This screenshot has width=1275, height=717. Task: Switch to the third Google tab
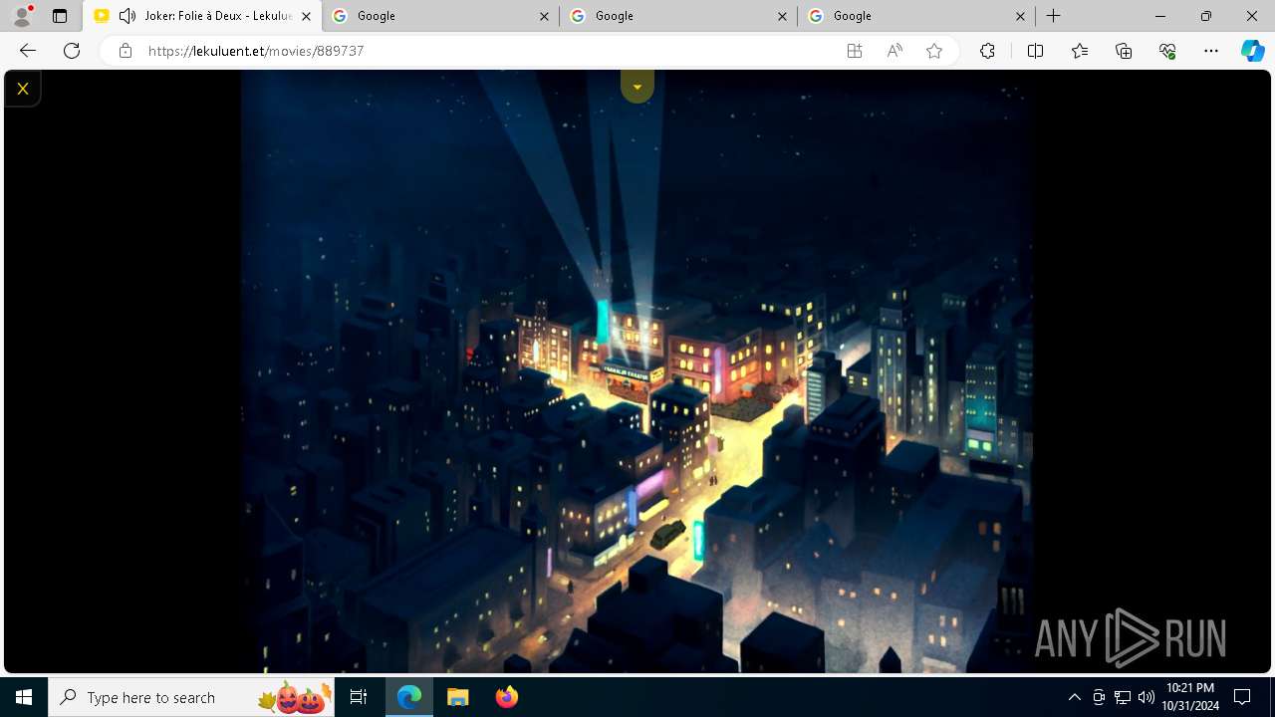tap(916, 16)
